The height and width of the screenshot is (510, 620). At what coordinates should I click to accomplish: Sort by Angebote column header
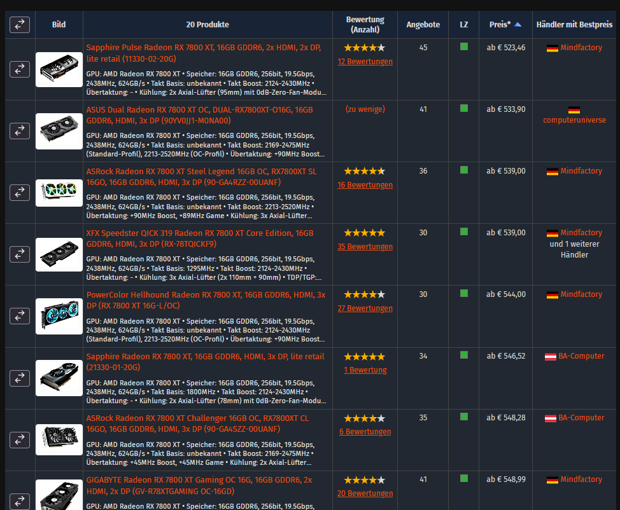click(x=423, y=25)
